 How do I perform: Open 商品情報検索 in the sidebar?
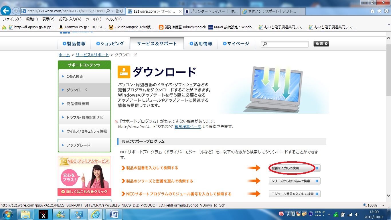84,104
